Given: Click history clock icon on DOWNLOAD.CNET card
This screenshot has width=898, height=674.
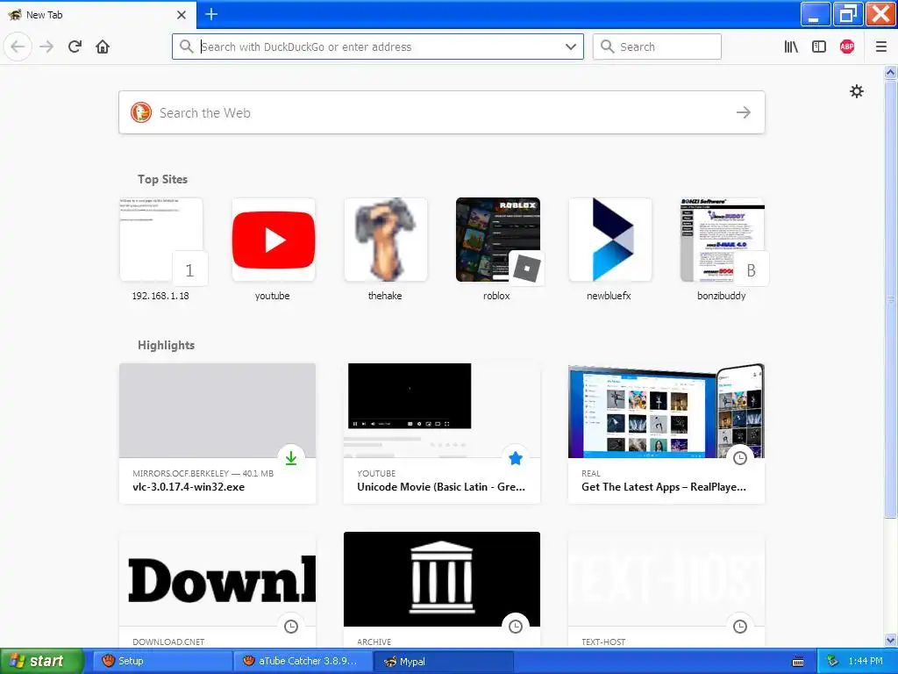Looking at the screenshot, I should click(291, 627).
